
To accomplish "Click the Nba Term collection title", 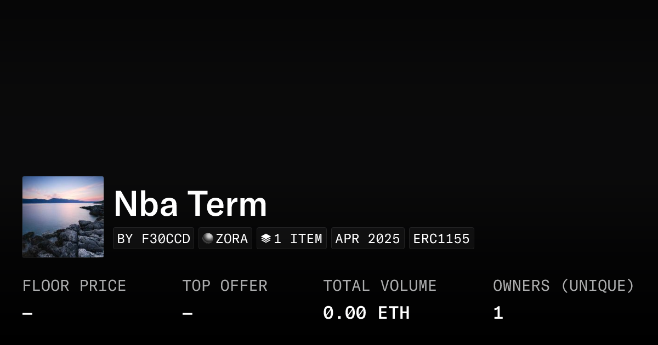I will point(190,204).
